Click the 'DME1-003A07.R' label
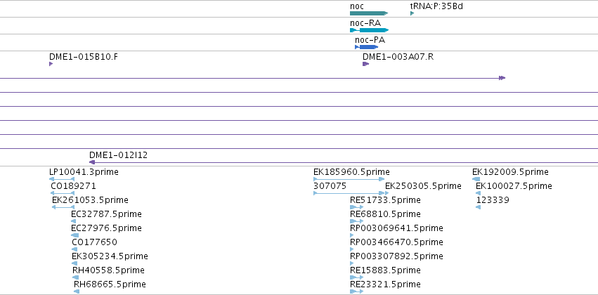Screen dimensions: 598x295 click(398, 57)
